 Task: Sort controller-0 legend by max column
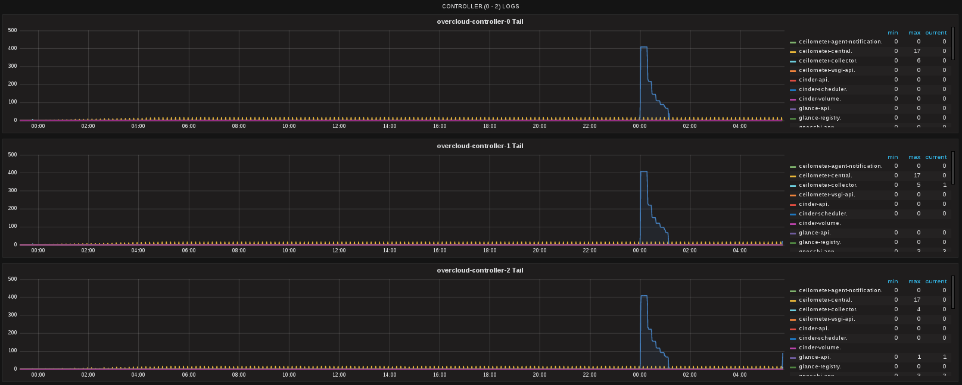[914, 33]
